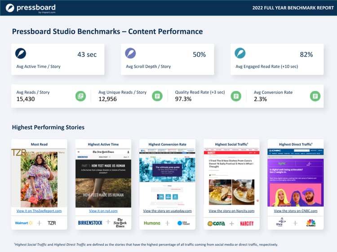Click the footnote about Highest Social Traffic
337x252 pixels.
pyautogui.click(x=146, y=244)
